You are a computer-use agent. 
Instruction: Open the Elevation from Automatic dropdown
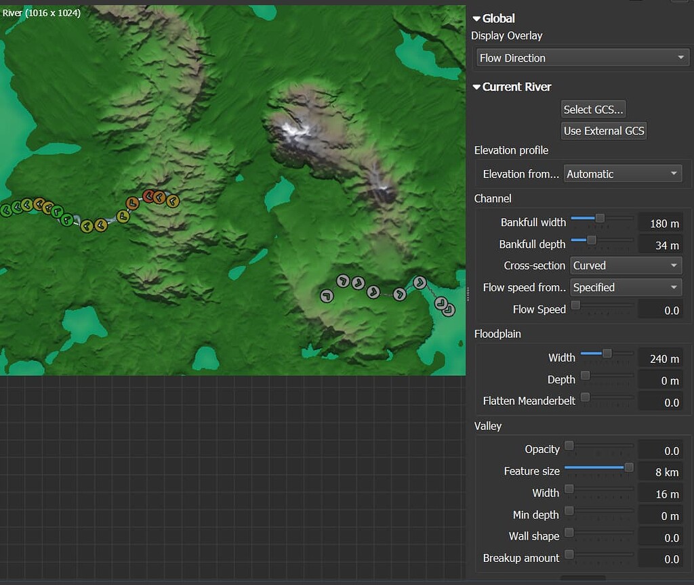point(623,174)
